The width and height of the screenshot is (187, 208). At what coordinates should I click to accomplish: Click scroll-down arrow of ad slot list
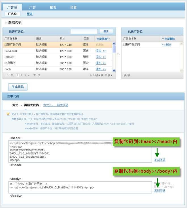[x=114, y=71]
